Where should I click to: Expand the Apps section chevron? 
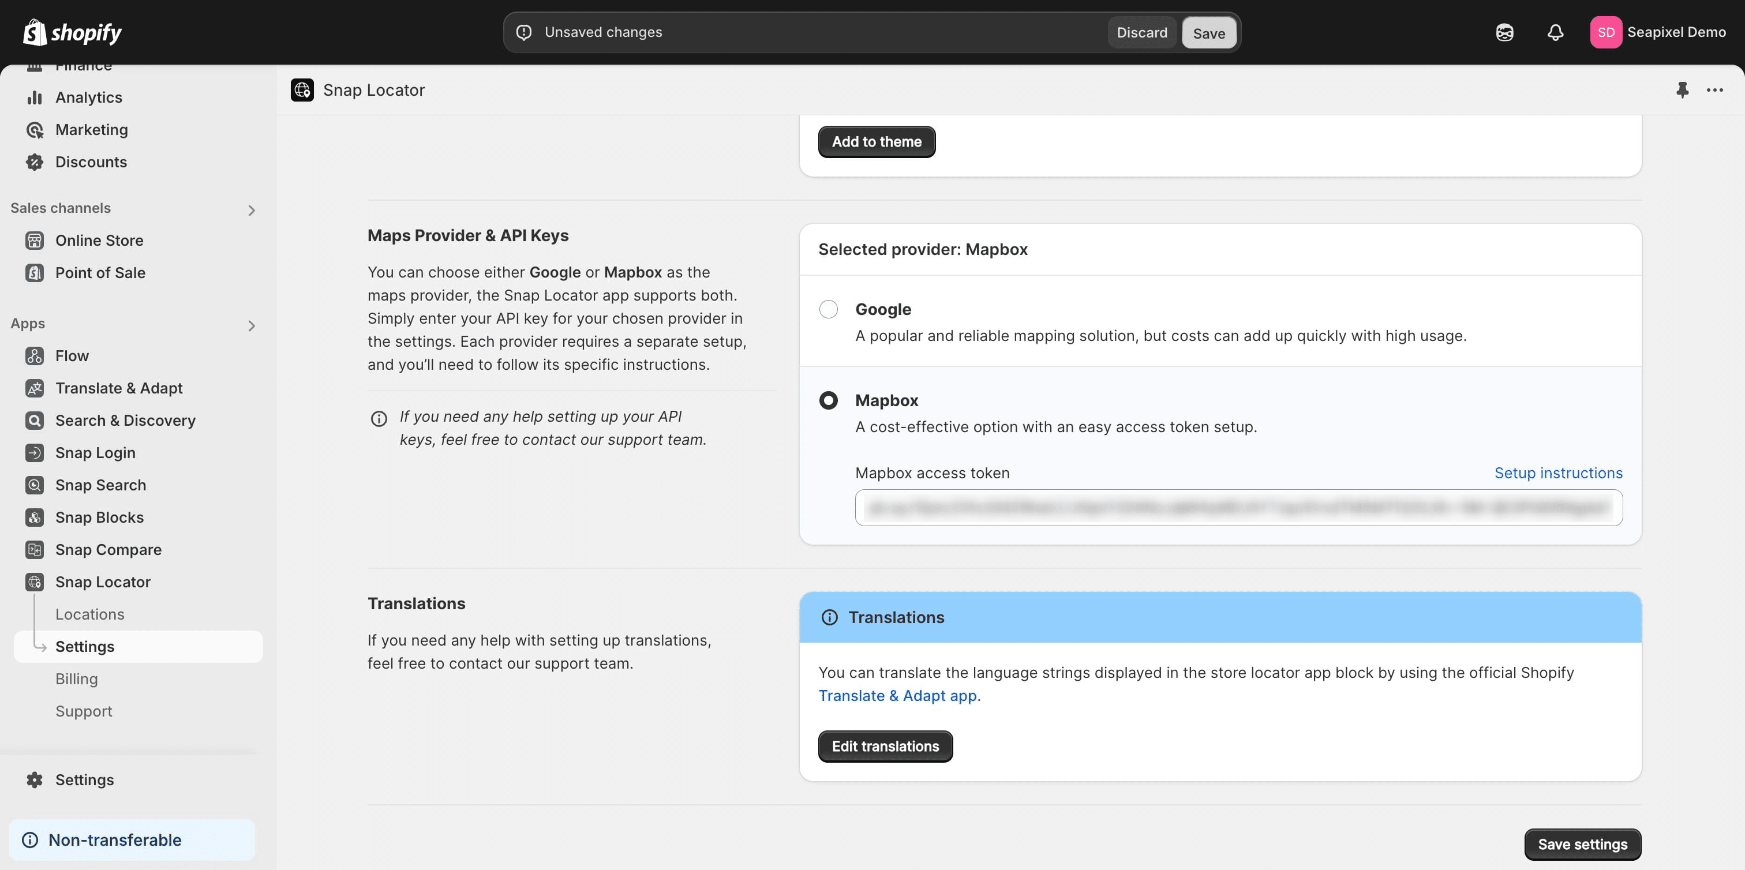click(x=252, y=327)
